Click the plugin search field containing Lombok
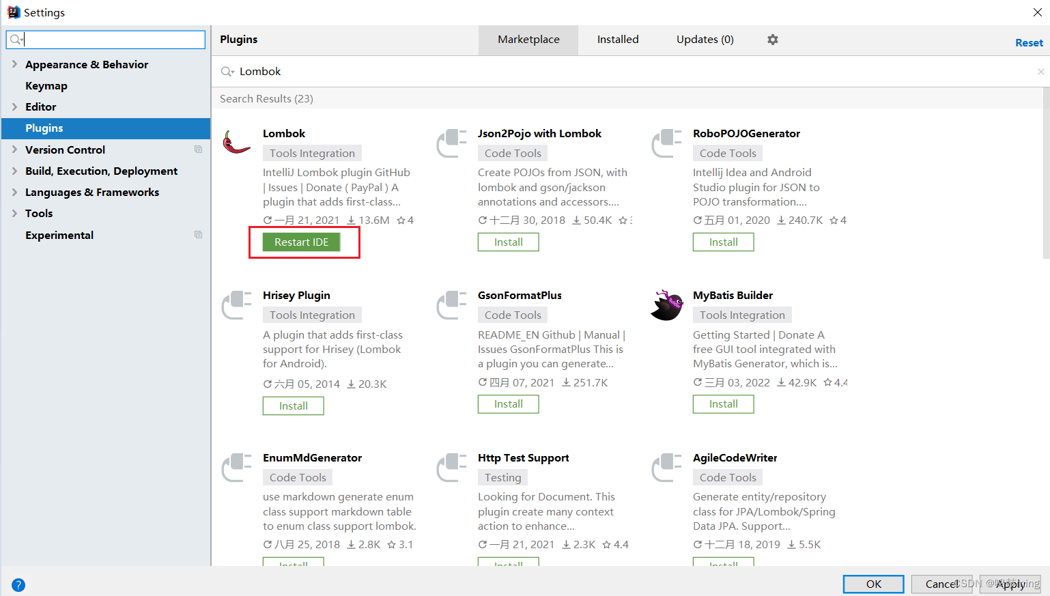 pyautogui.click(x=631, y=72)
